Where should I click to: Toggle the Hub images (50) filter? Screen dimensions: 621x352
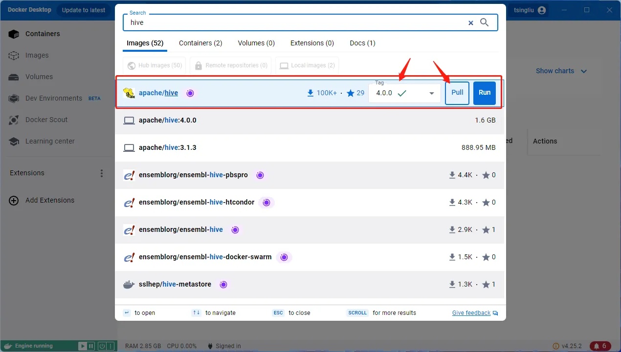coord(155,65)
